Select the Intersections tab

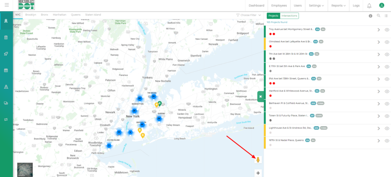point(289,16)
